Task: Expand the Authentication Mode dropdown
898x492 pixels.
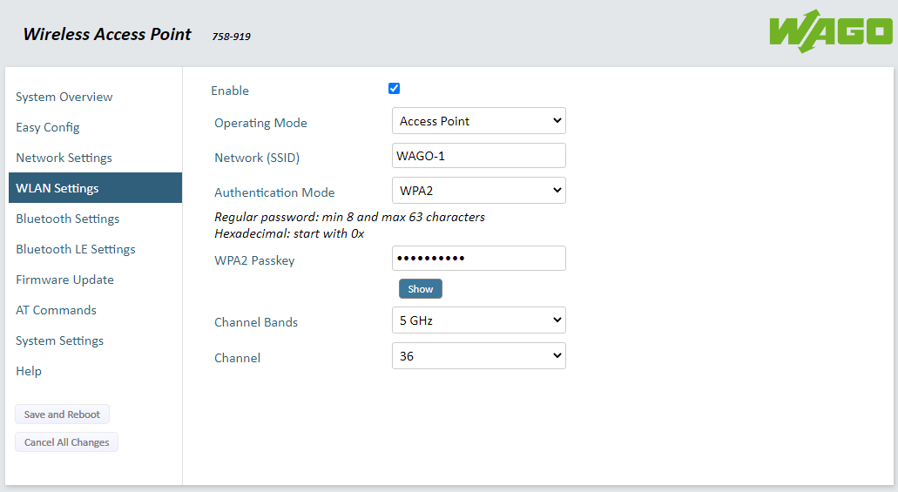Action: [x=478, y=191]
